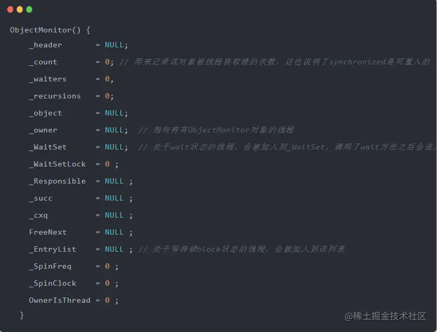This screenshot has height=332, width=437.
Task: Click the 稀土掘金技术社区 watermark
Action: coord(385,317)
